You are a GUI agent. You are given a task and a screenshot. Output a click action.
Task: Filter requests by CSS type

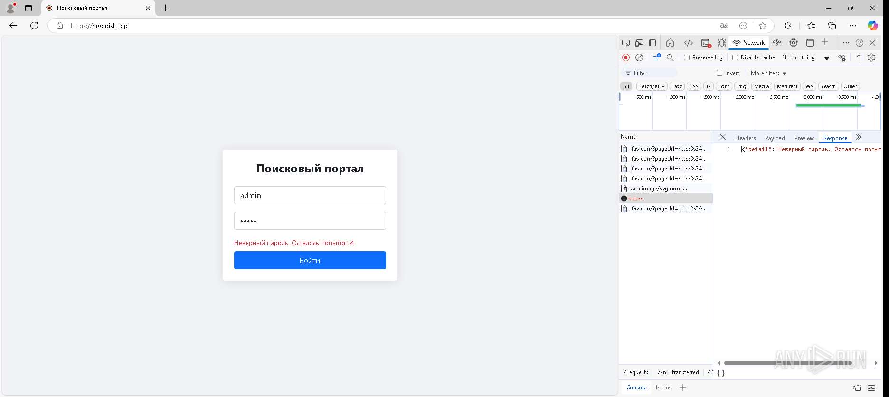(x=694, y=86)
